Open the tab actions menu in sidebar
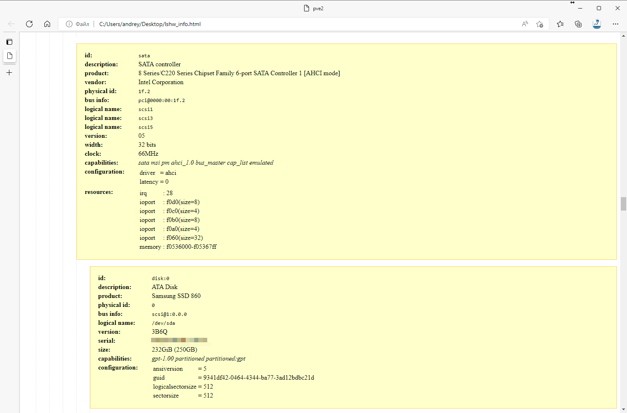The image size is (627, 413). click(x=9, y=42)
